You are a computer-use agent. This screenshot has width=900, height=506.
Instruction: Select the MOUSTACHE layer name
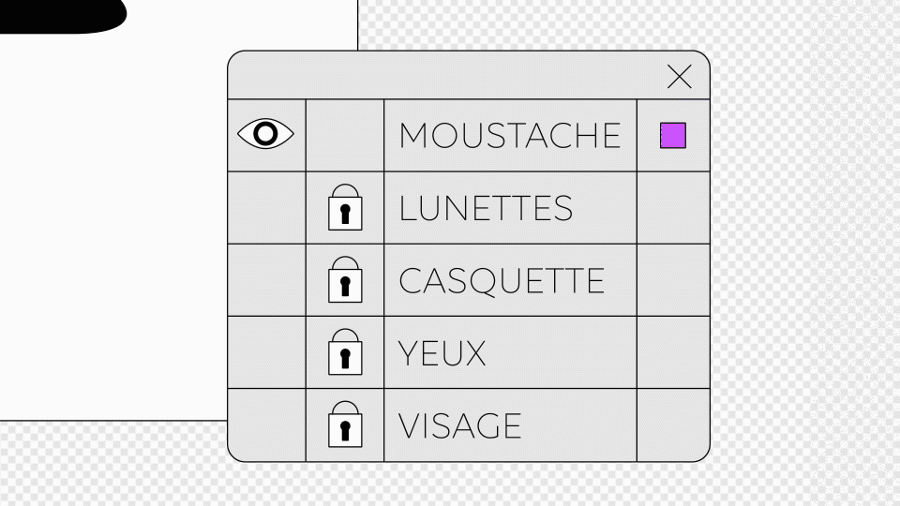click(x=510, y=135)
